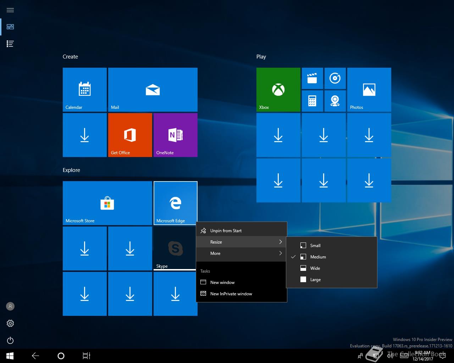Open the hamburger menu at top left
Image resolution: width=454 pixels, height=363 pixels.
click(10, 10)
